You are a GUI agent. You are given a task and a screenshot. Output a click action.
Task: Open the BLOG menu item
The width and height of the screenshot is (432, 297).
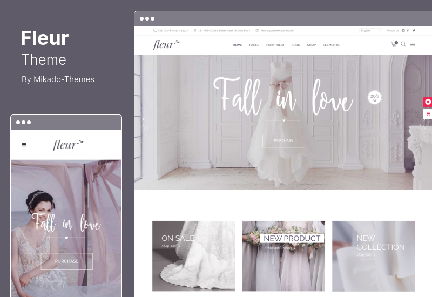[x=295, y=45]
